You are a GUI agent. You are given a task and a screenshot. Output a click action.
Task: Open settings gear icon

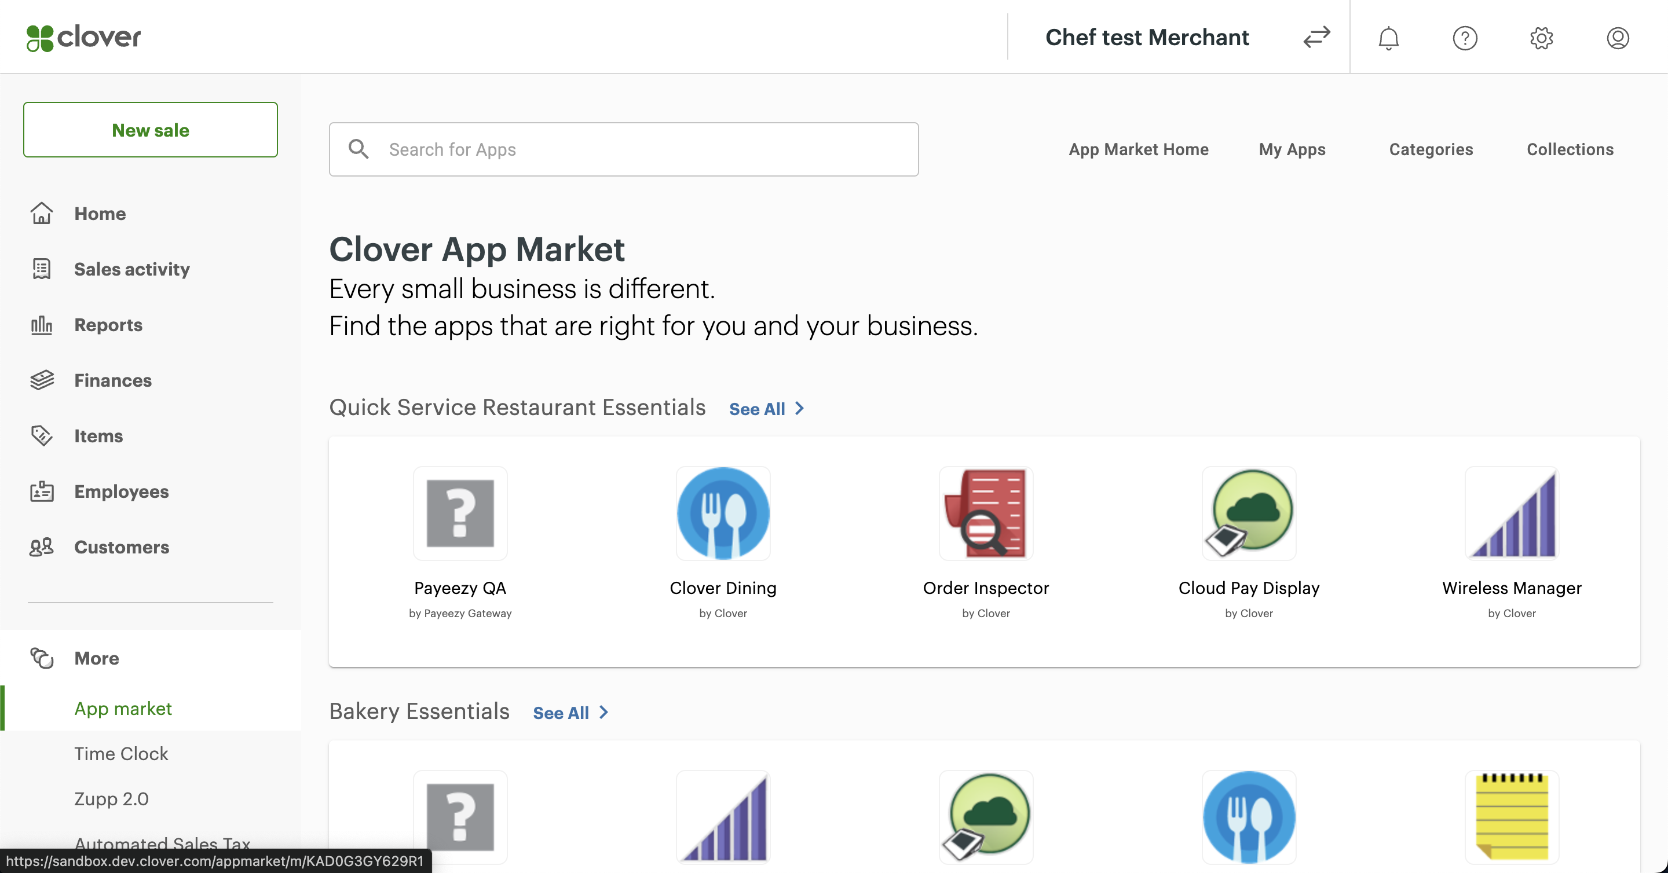tap(1541, 38)
